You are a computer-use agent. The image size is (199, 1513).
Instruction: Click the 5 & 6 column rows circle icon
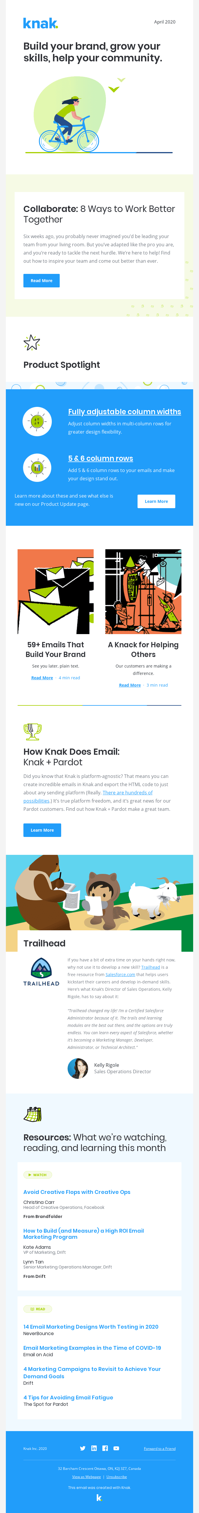37,468
